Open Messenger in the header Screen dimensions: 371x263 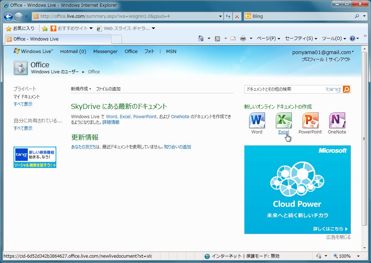pyautogui.click(x=105, y=51)
